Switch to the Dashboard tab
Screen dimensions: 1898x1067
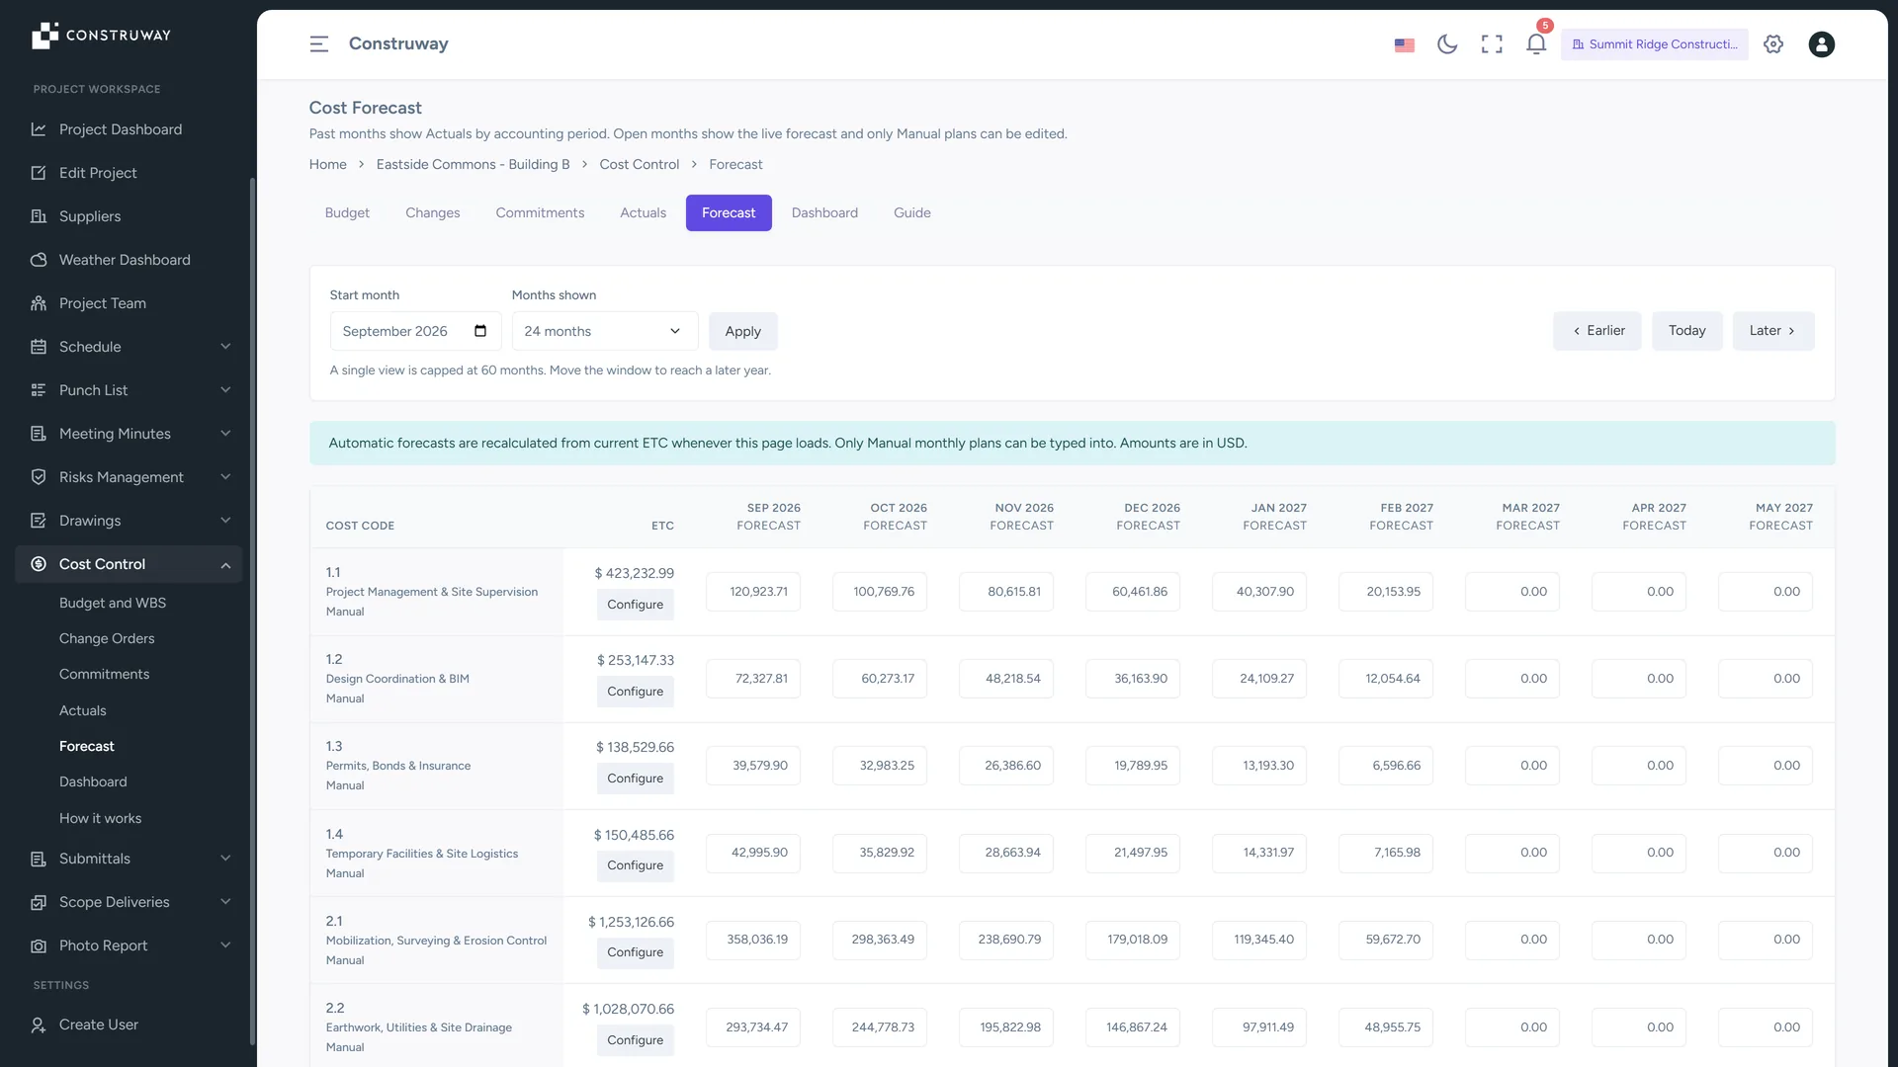[824, 212]
